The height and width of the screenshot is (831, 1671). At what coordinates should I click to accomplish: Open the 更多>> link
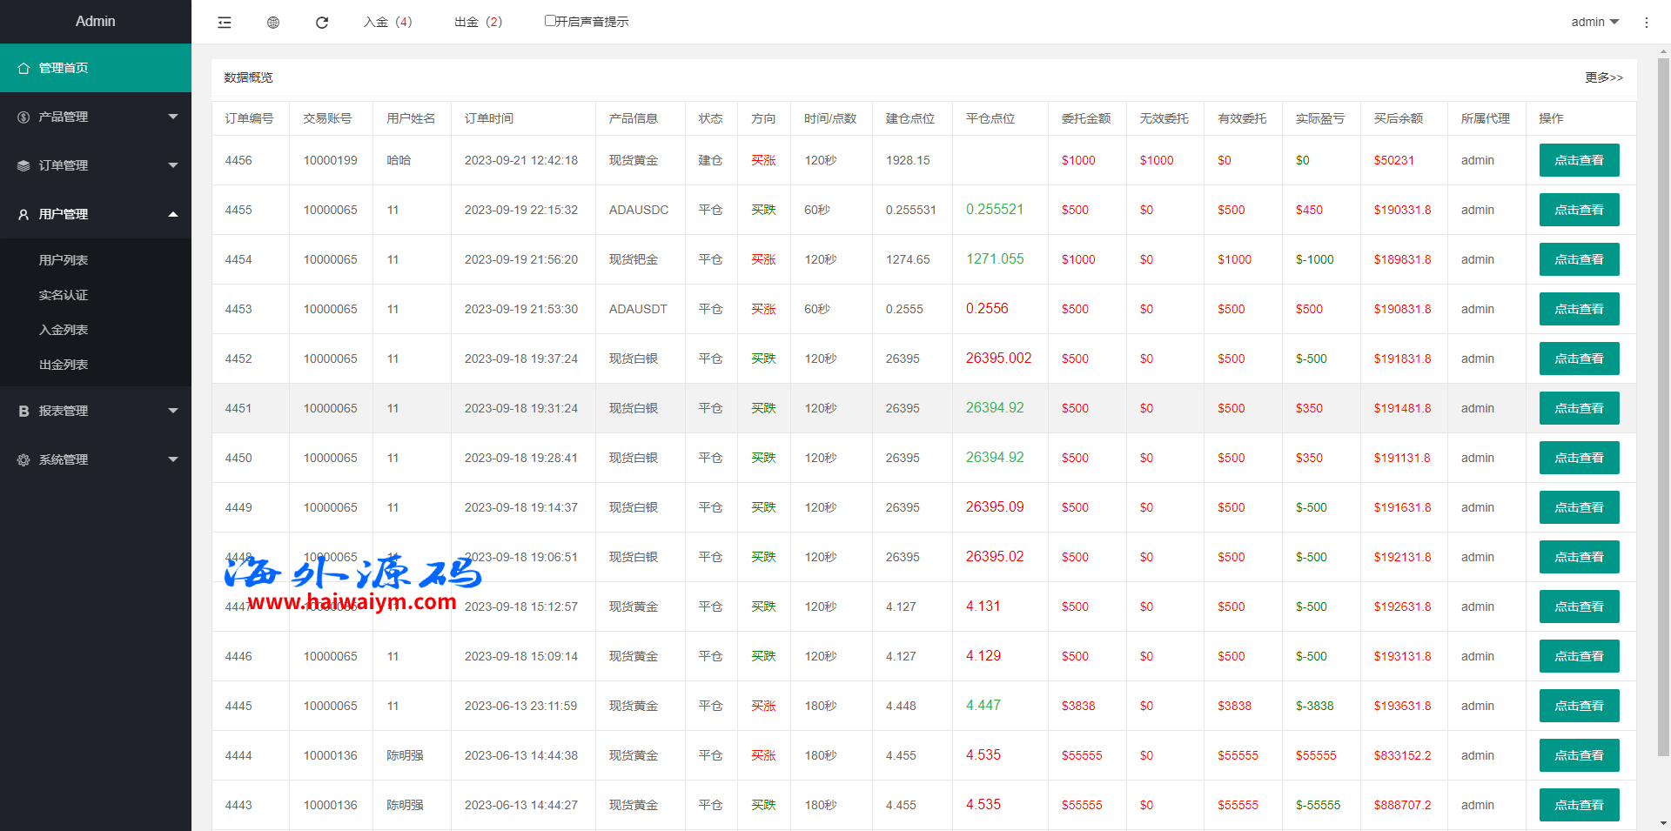[1603, 77]
